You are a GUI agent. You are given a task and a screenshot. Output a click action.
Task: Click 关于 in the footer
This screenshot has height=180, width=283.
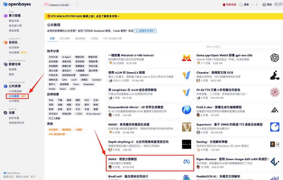pos(33,177)
